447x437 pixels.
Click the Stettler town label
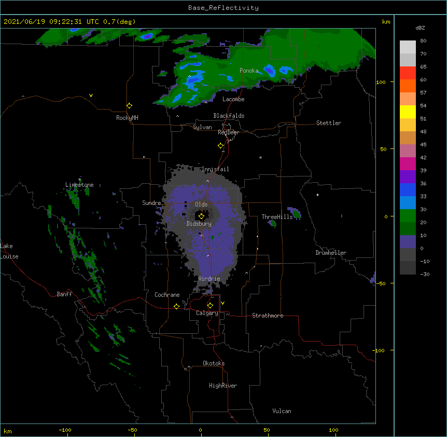click(329, 123)
